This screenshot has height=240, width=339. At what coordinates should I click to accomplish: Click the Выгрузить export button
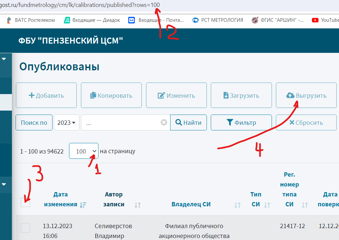(x=306, y=95)
